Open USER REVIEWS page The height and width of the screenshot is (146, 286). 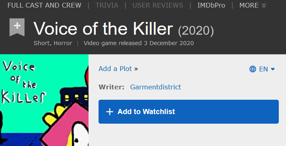[x=158, y=6]
